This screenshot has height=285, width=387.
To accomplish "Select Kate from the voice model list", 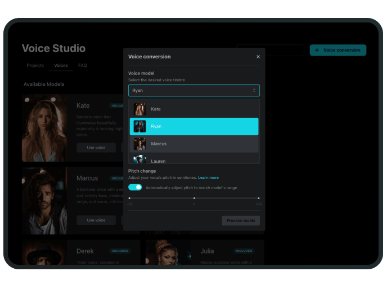I will 194,109.
